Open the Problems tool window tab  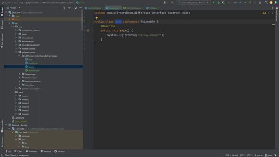tap(31, 151)
